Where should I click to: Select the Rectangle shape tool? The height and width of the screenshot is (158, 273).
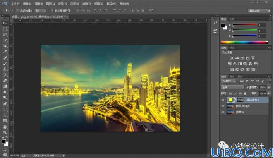click(x=5, y=121)
